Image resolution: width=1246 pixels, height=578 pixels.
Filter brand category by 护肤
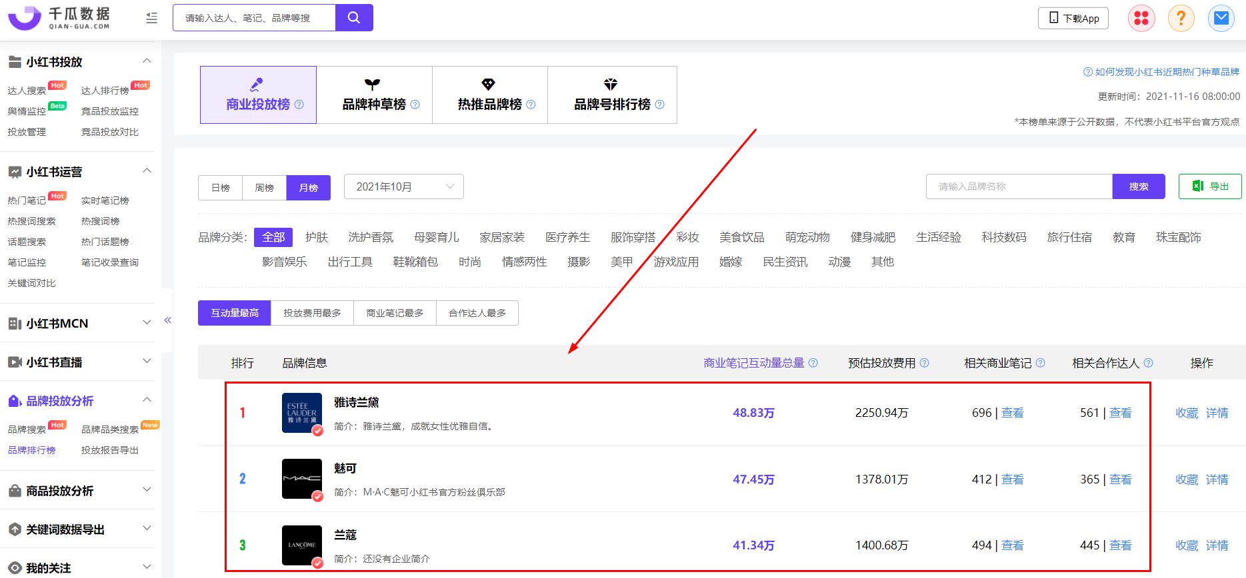coord(317,237)
